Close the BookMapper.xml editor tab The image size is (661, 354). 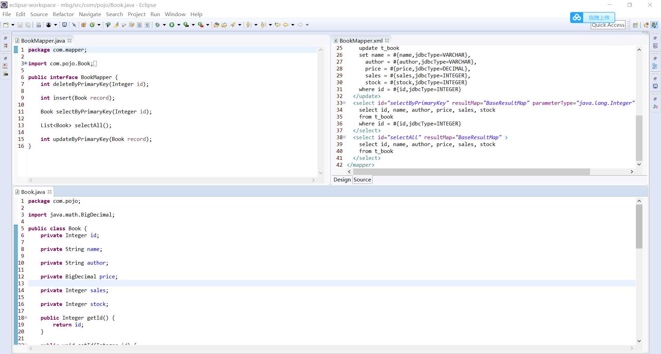point(387,41)
